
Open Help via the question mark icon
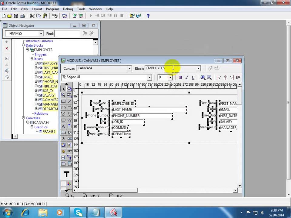click(x=148, y=16)
